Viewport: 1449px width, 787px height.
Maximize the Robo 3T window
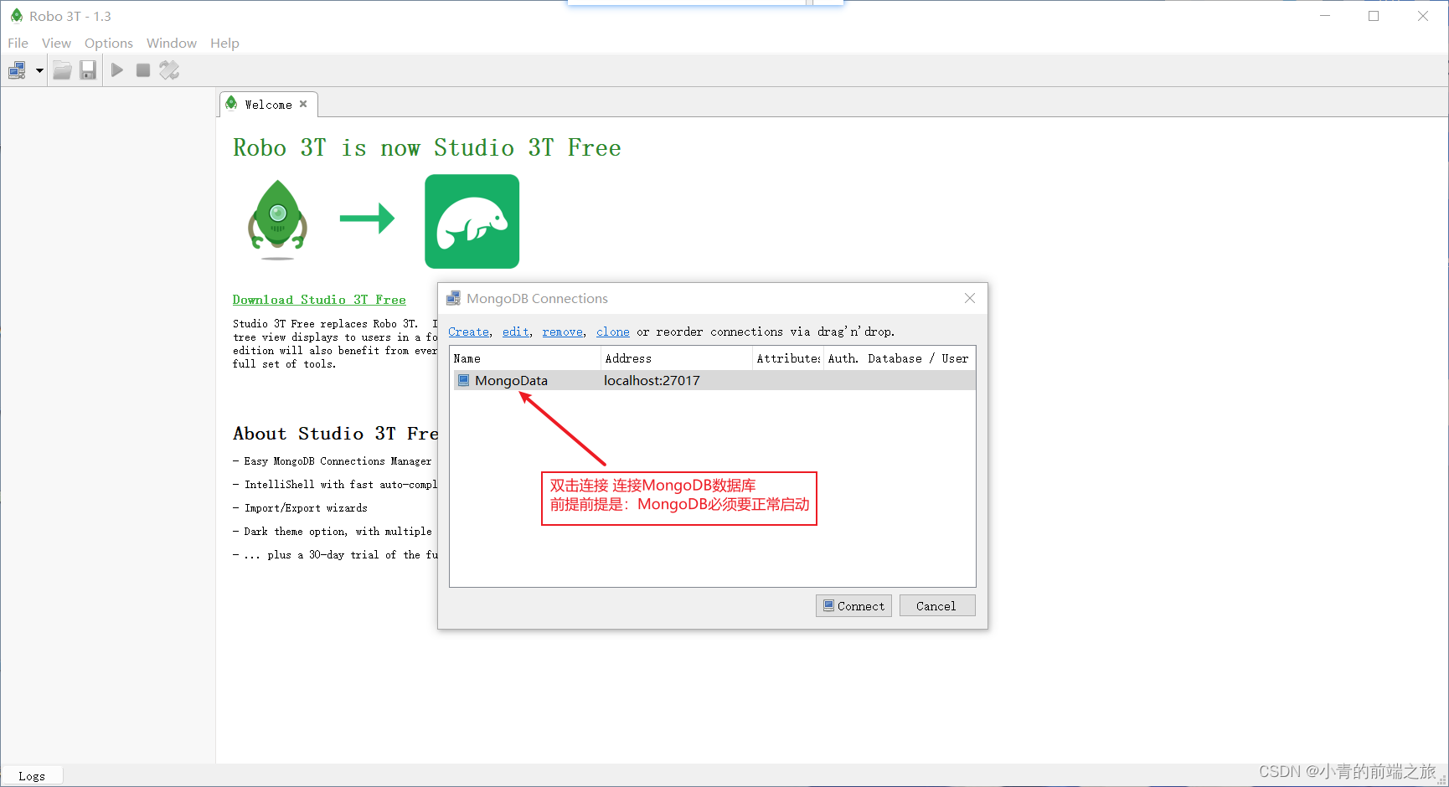pyautogui.click(x=1374, y=16)
